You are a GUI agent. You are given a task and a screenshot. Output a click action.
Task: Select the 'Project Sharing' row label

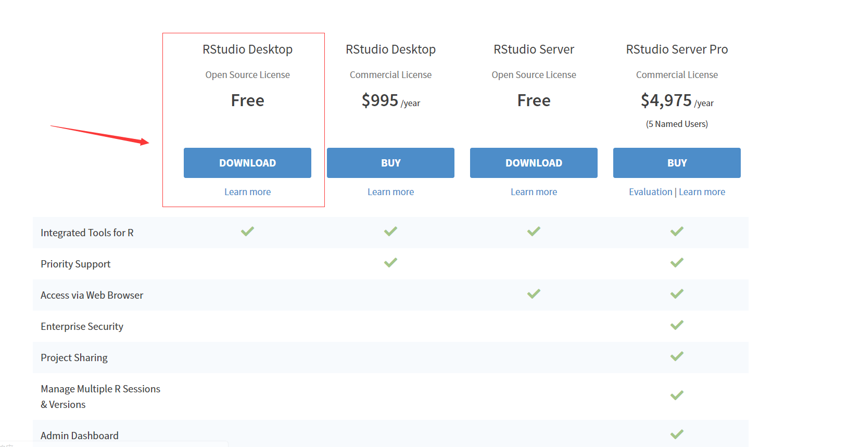(74, 358)
